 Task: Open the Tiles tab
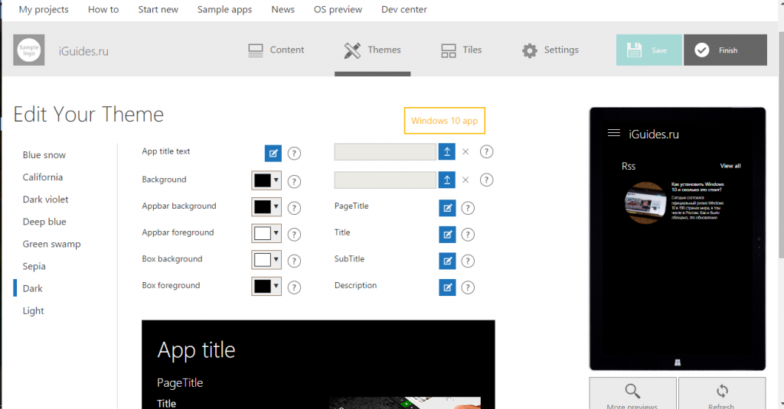[x=461, y=50]
